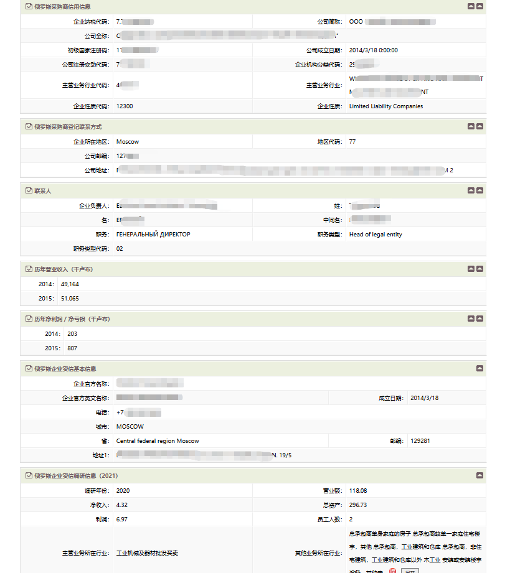
Task: Click the icon beside 联系人 section title
Action: pyautogui.click(x=29, y=190)
